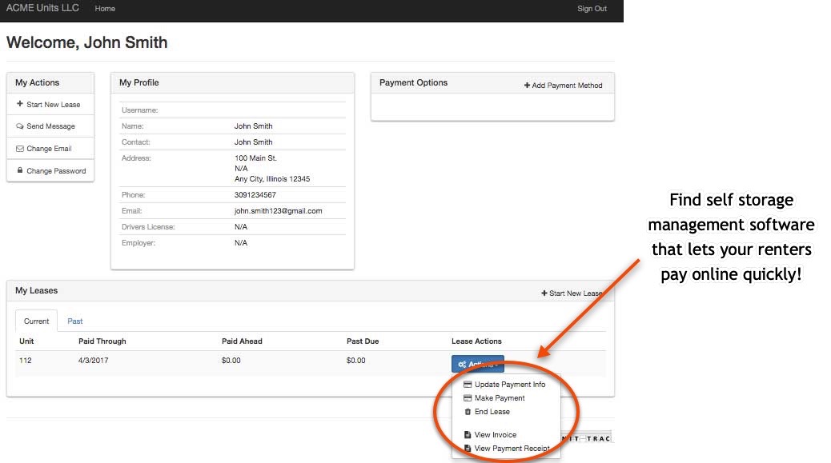This screenshot has height=463, width=831.
Task: Go to Home in the navigation bar
Action: coord(105,9)
